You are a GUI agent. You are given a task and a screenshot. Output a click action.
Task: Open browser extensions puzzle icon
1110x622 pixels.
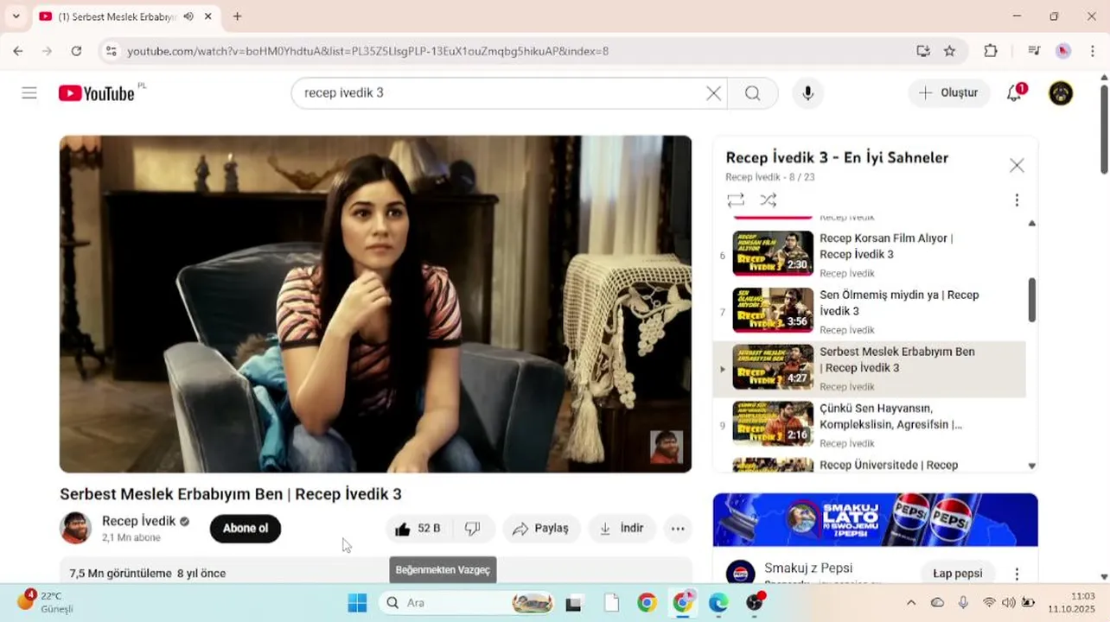pos(991,51)
